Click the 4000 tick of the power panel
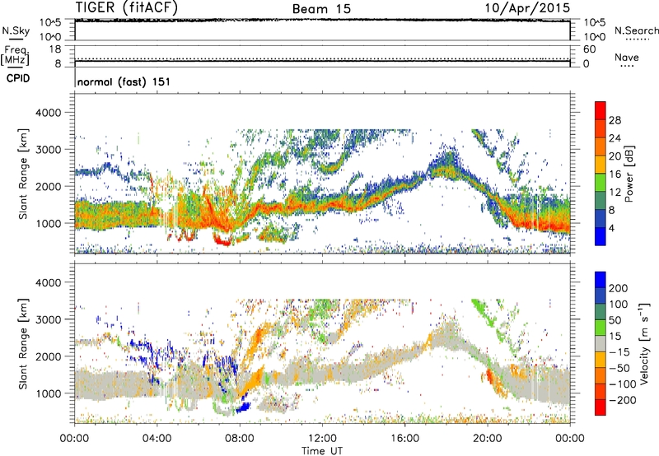Viewport: 659px width, 456px height. point(49,113)
